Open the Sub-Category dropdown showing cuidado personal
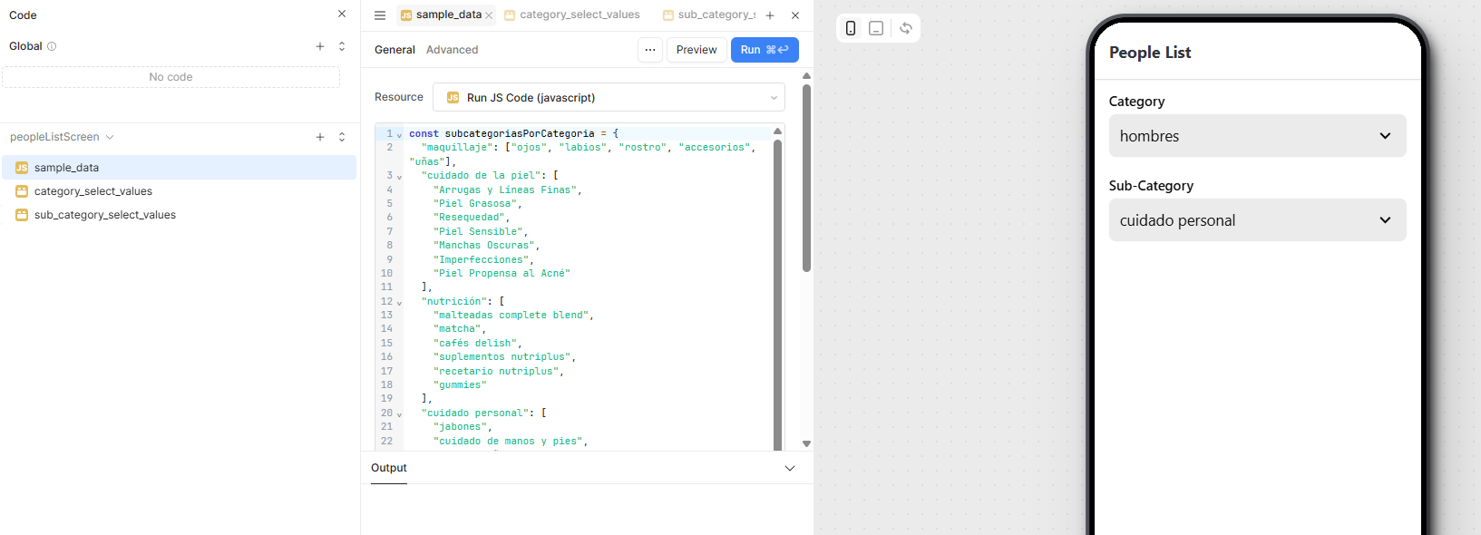Viewport: 1481px width, 535px height. tap(1257, 220)
